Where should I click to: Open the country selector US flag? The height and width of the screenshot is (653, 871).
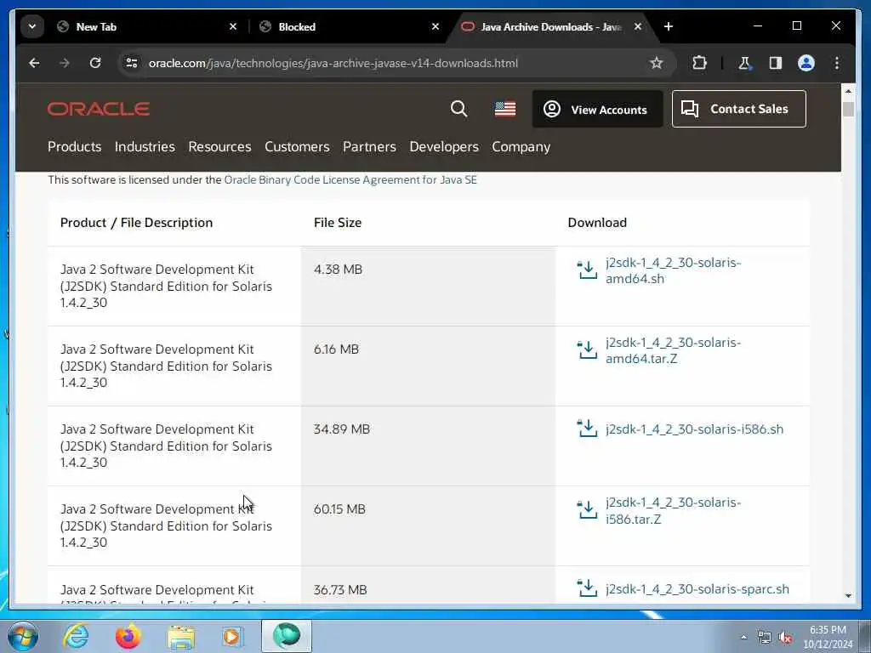point(505,109)
